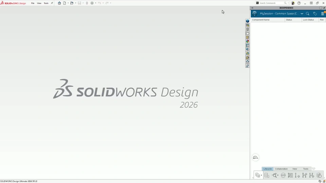The image size is (326, 183).
Task: Open the Tools menu in the top menu bar
Action: tap(46, 3)
